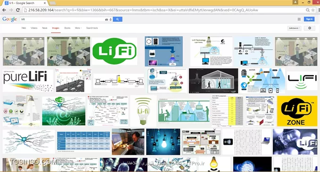Open the News results tab

pyautogui.click(x=45, y=28)
